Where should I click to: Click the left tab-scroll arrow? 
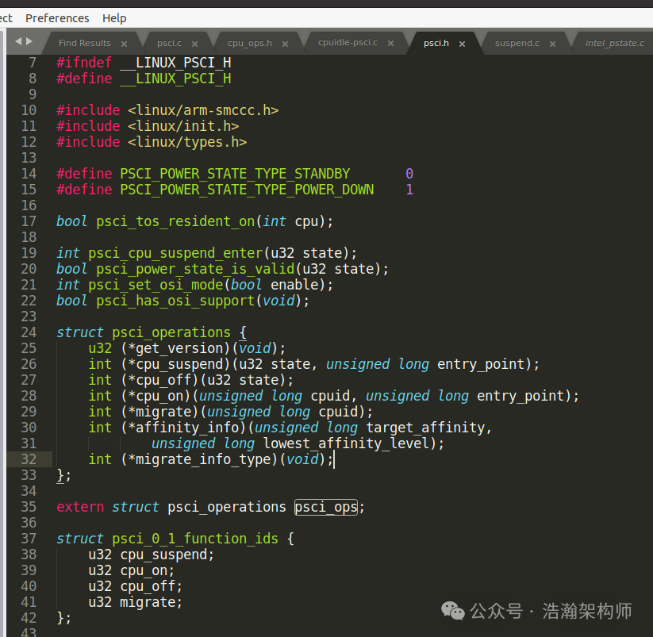(x=18, y=41)
